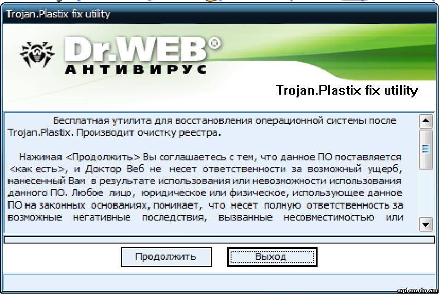The height and width of the screenshot is (295, 440).
Task: Click the line starting with 'данного ПО. Любое лицо'
Action: point(205,193)
